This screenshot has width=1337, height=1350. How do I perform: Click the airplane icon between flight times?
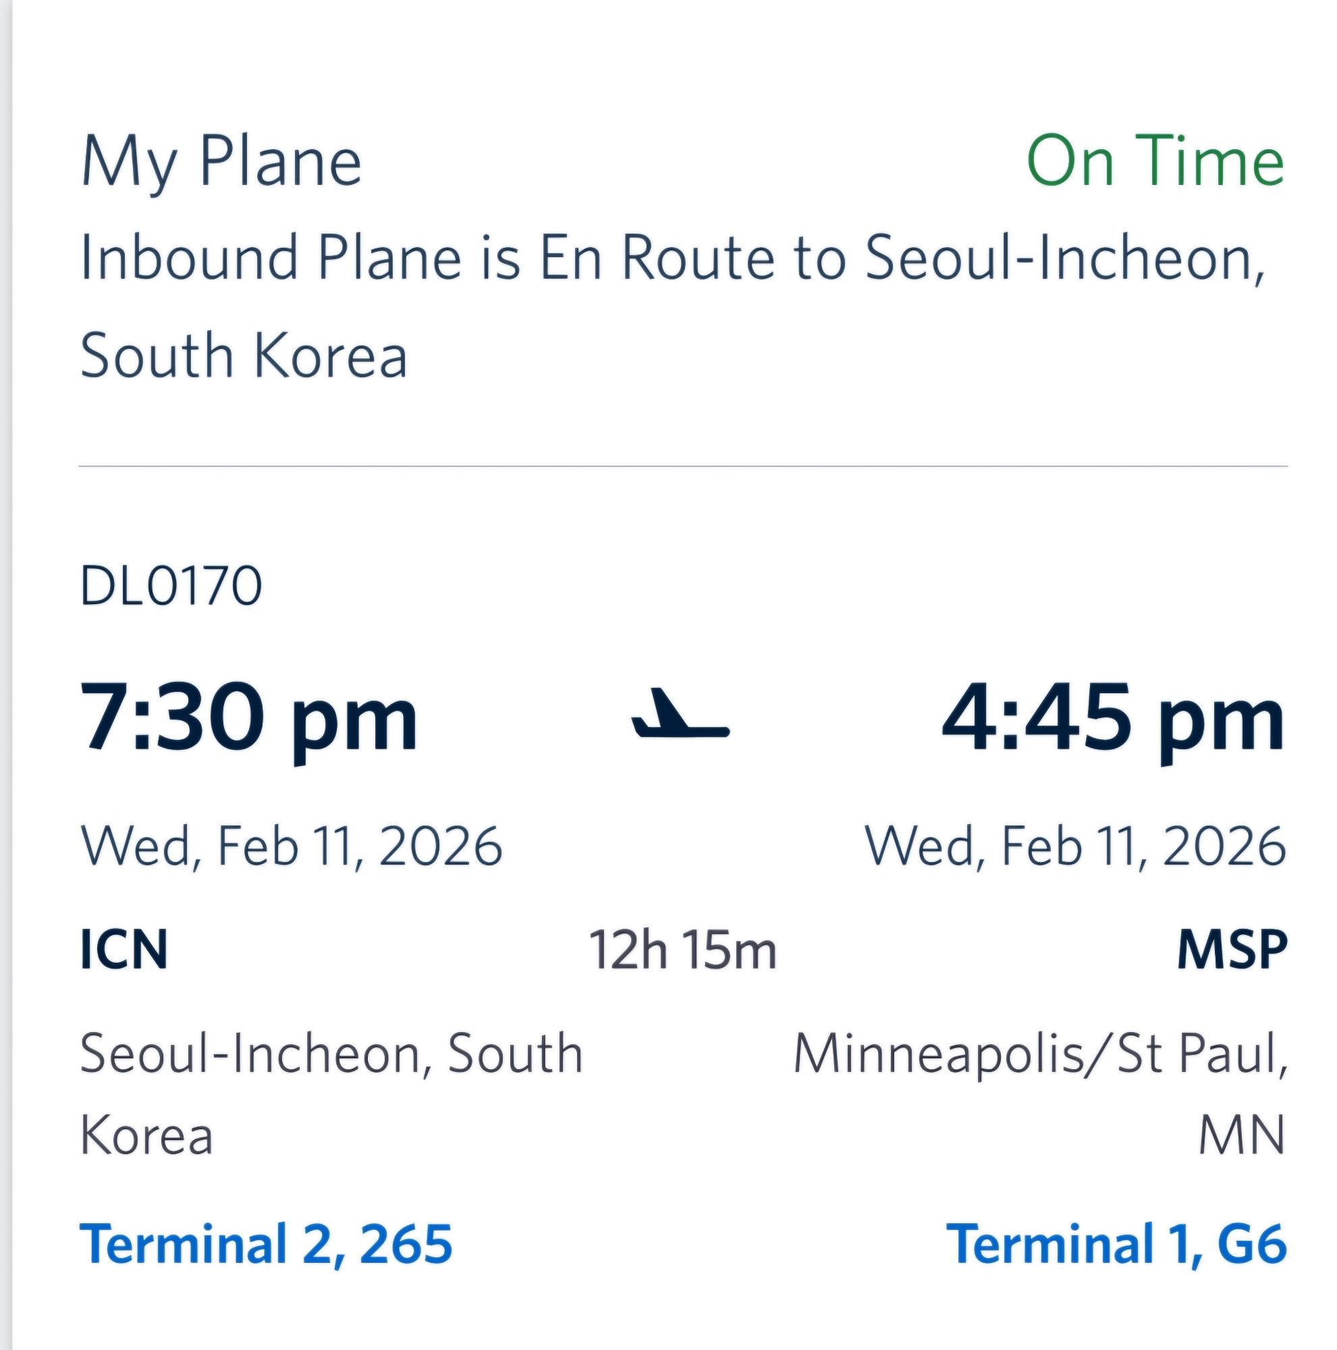(680, 715)
